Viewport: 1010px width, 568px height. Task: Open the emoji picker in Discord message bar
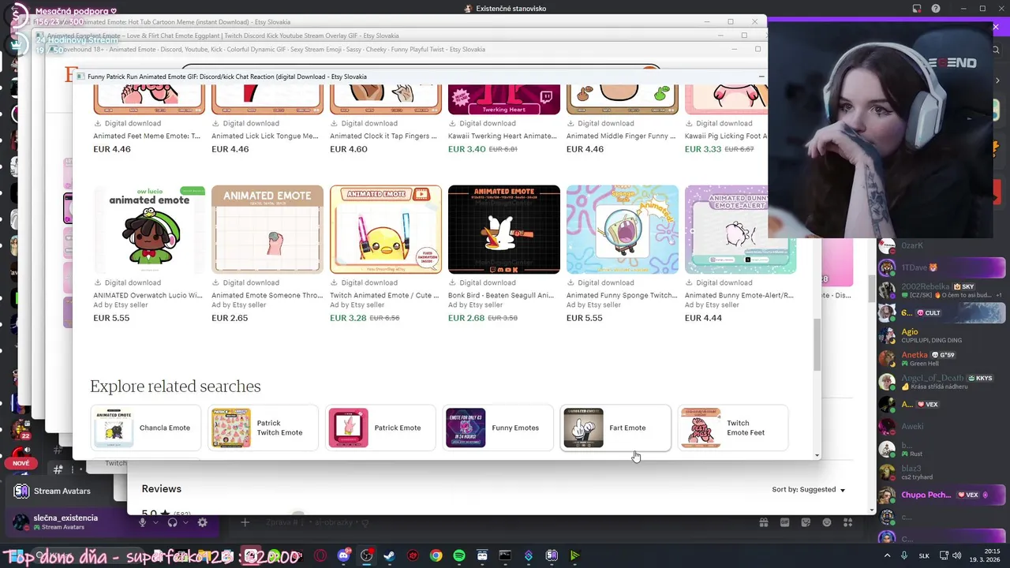(x=827, y=522)
